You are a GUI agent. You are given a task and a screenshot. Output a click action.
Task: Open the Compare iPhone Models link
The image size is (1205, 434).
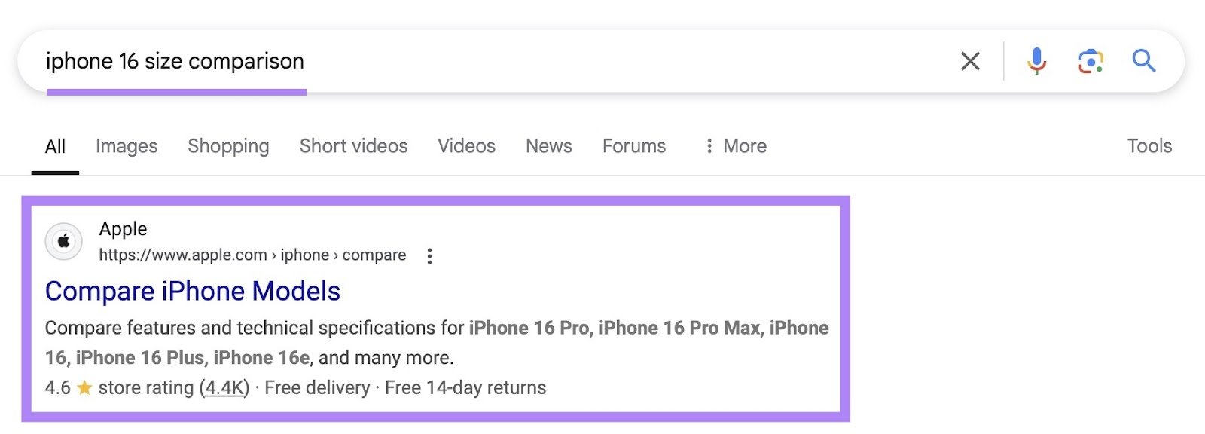pyautogui.click(x=193, y=291)
